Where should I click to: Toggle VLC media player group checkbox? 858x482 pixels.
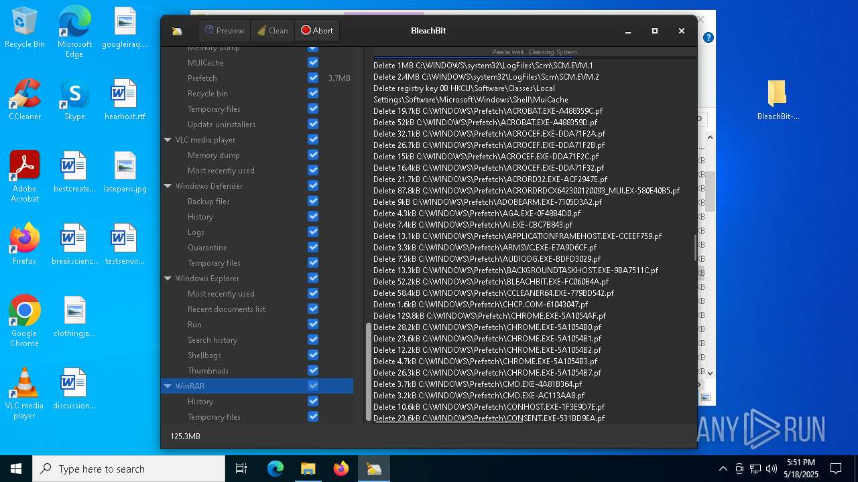pos(313,139)
